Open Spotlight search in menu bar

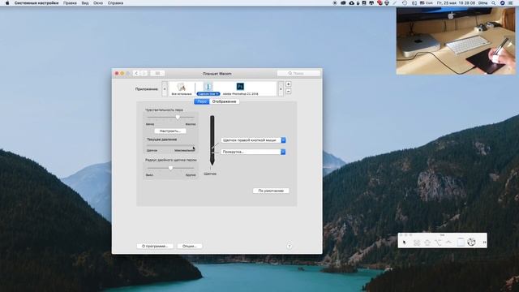494,3
